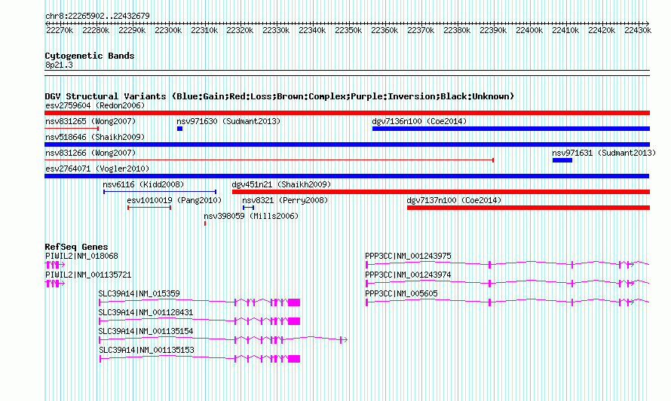Click the 22350k ruler tick label
This screenshot has width=671, height=401.
pos(348,30)
